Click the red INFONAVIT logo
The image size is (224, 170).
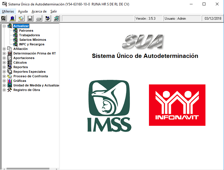[177, 105]
